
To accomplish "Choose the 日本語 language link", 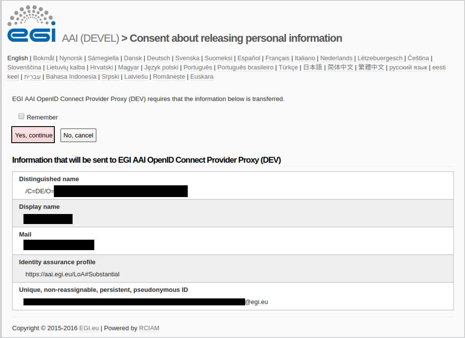I will click(312, 67).
